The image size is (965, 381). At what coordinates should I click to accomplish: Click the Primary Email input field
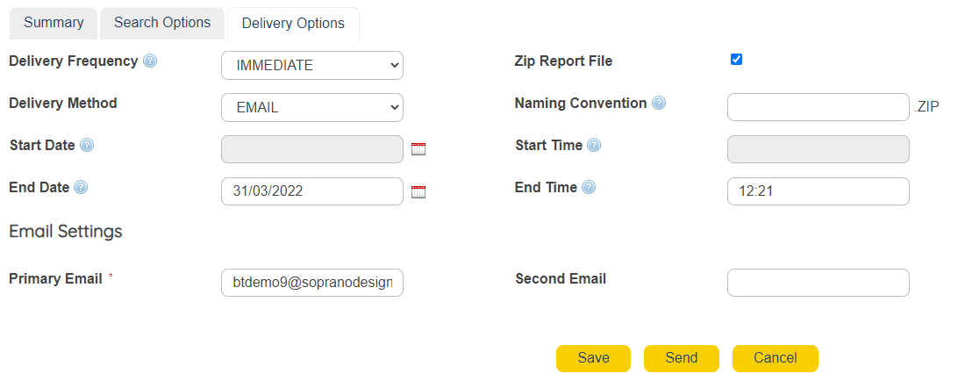311,283
